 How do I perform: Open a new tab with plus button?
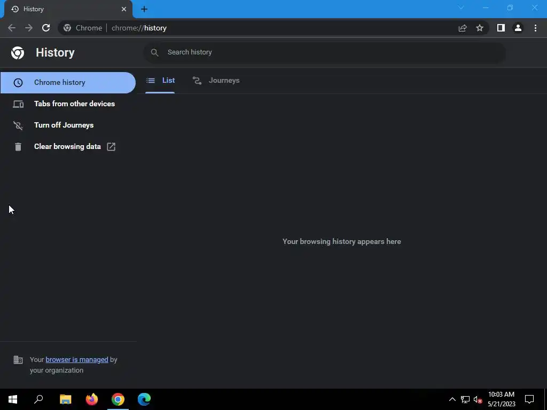pos(144,9)
